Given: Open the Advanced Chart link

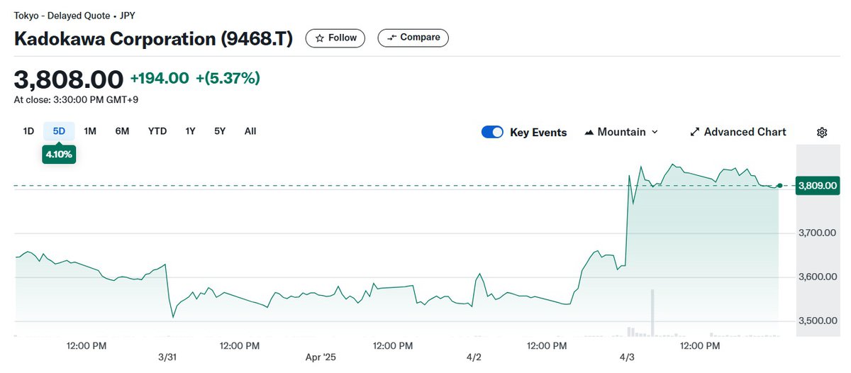Looking at the screenshot, I should point(745,132).
